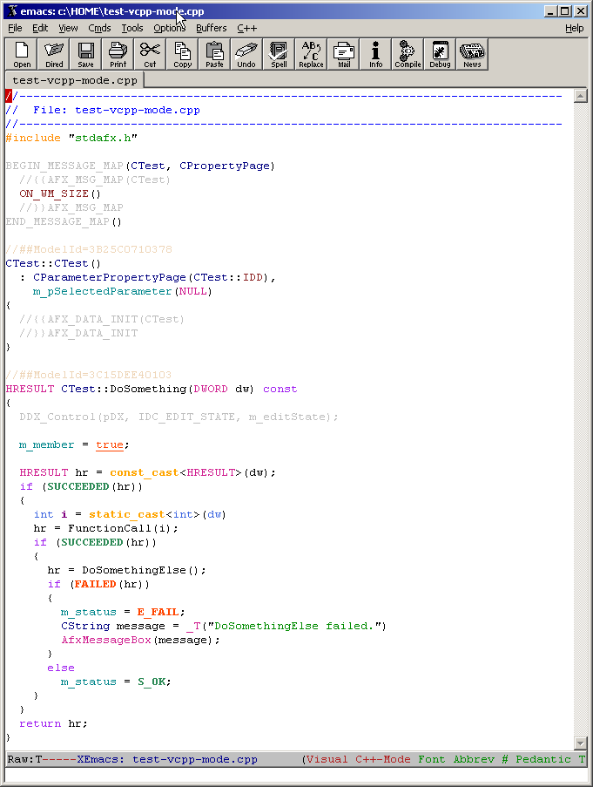Open the Help menu
Viewport: 593px width, 787px height.
tap(574, 28)
